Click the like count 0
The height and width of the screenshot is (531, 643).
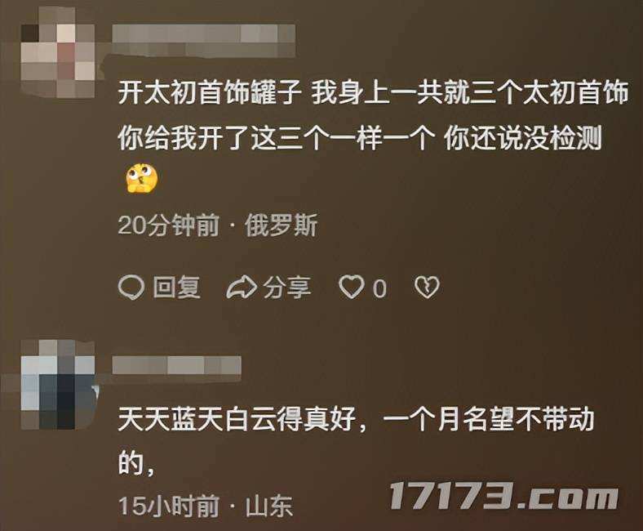tap(379, 288)
